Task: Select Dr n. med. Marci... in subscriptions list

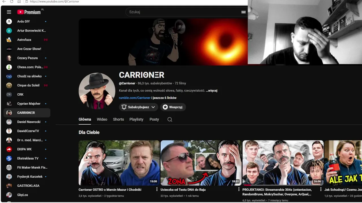Action: pyautogui.click(x=27, y=140)
